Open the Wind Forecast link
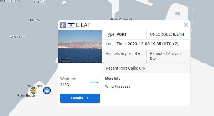 coord(117,86)
